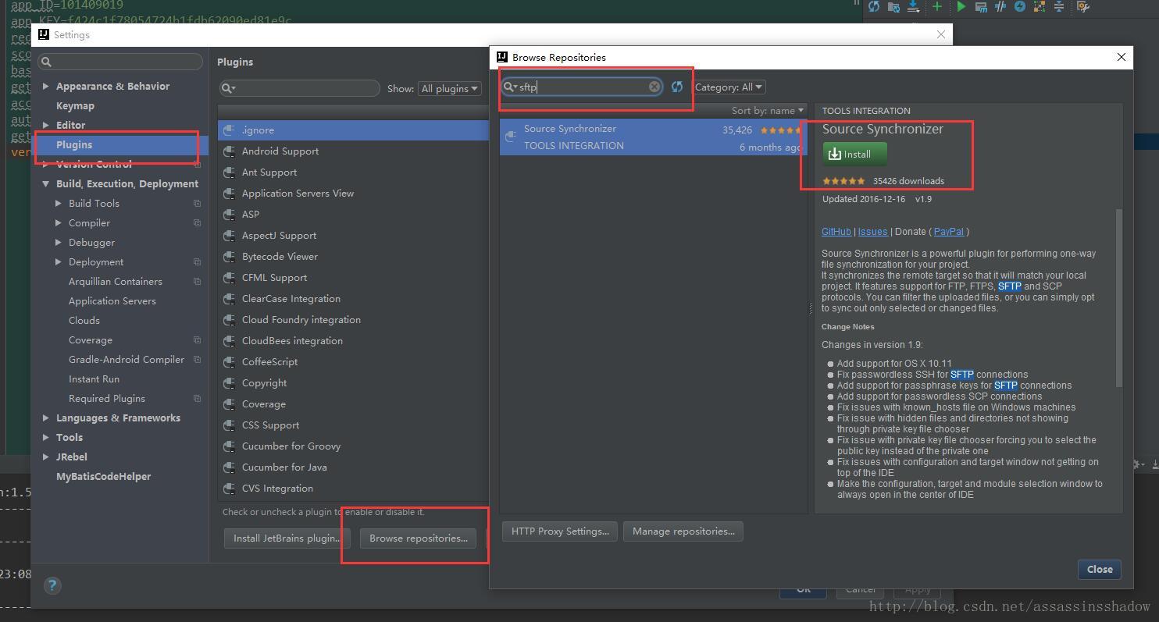Click Install button for Source Synchronizer
This screenshot has height=622, width=1159.
click(x=854, y=155)
